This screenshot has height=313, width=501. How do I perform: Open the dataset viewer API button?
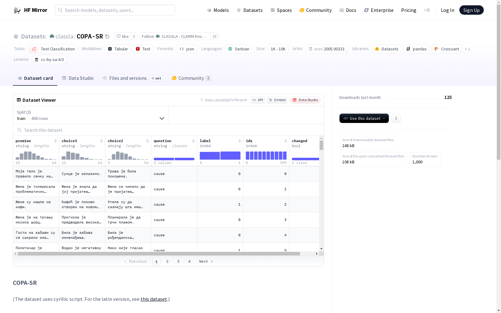coord(258,100)
